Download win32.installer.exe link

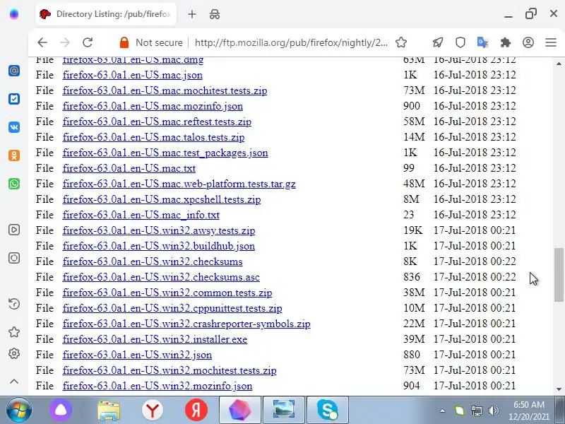(x=155, y=339)
